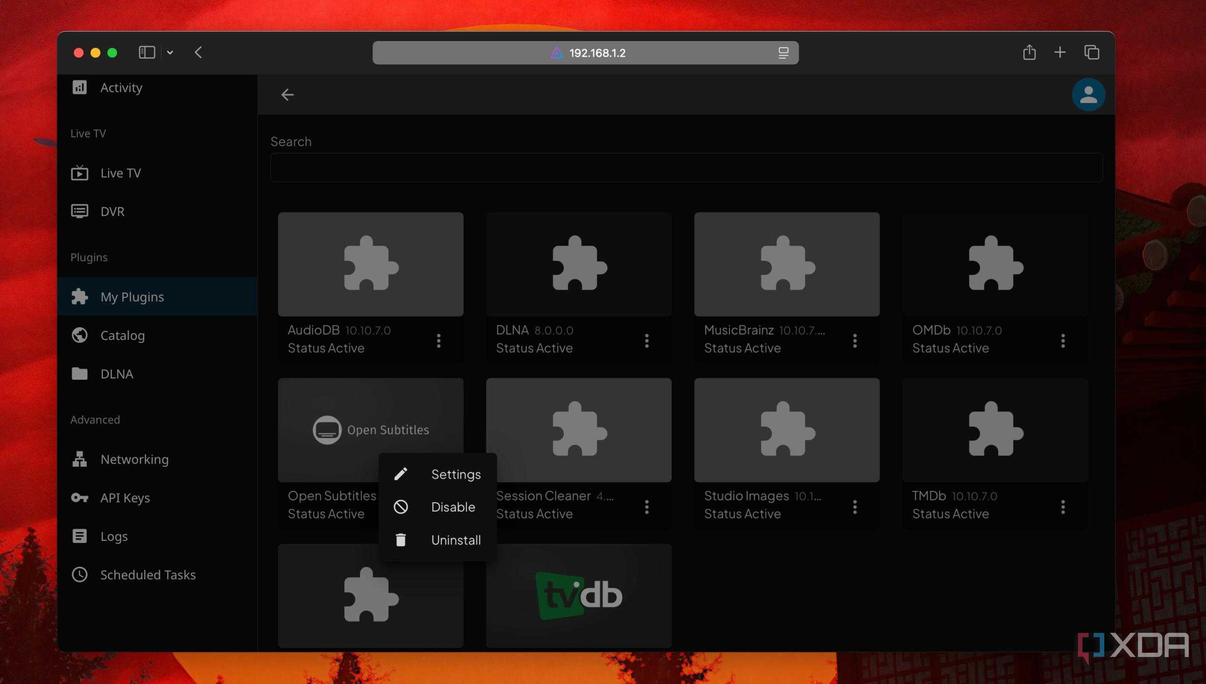Choose Disable in the context menu

pos(438,507)
